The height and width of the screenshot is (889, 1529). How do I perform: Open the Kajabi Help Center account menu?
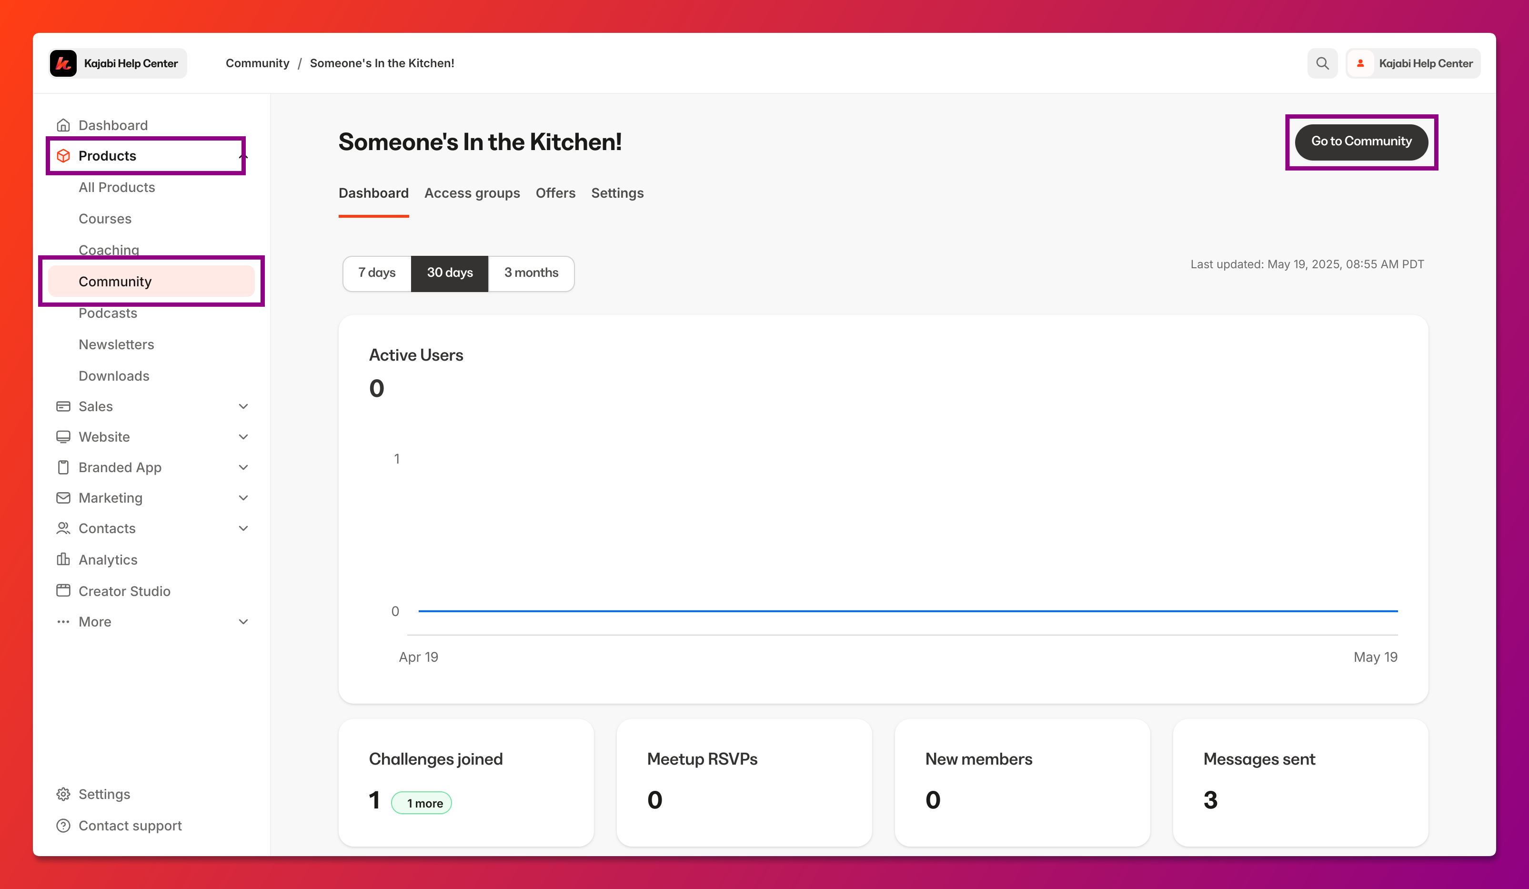(1413, 63)
